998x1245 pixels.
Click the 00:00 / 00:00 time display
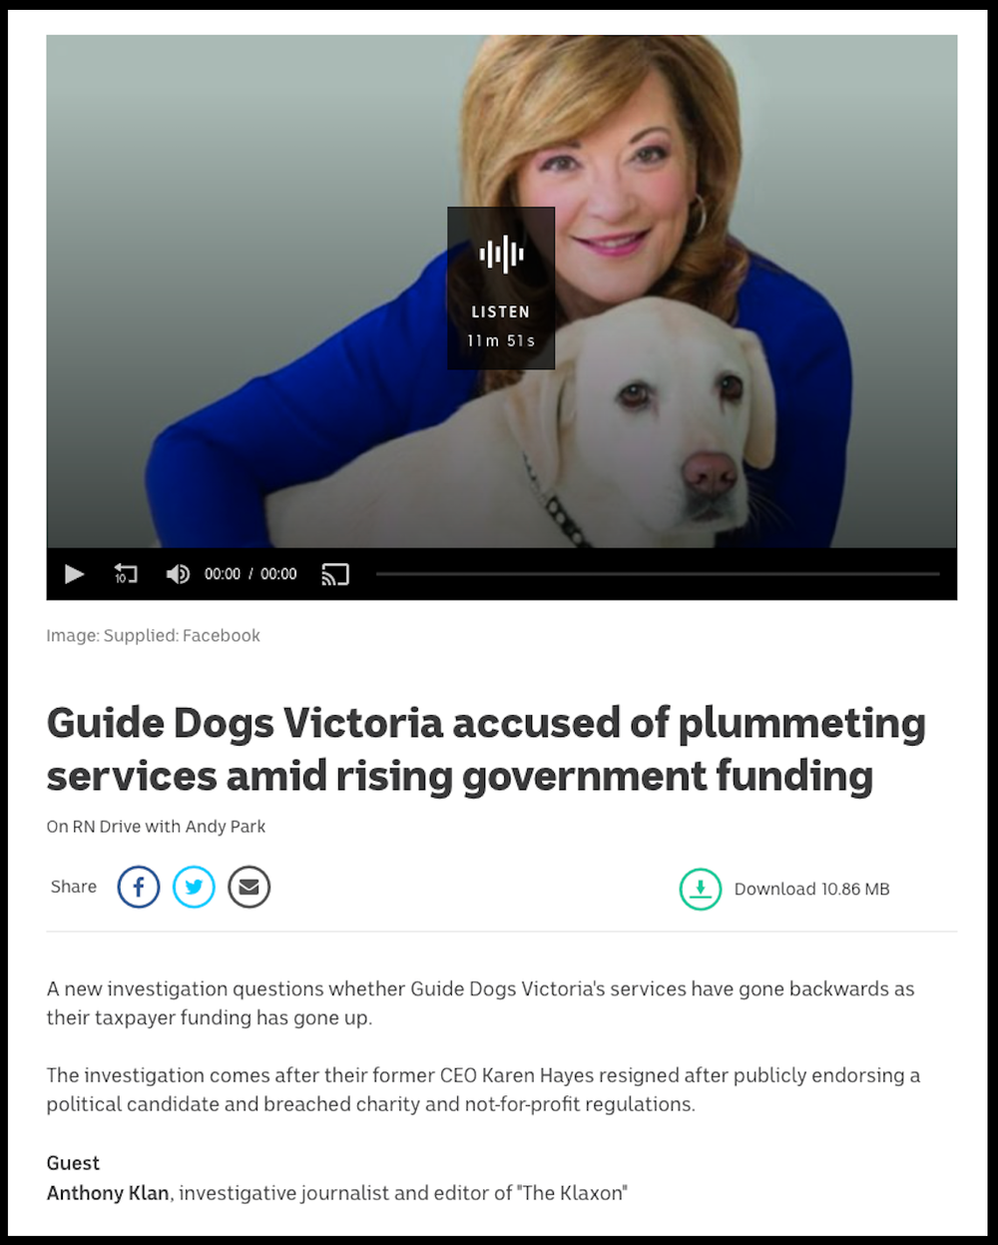(250, 574)
